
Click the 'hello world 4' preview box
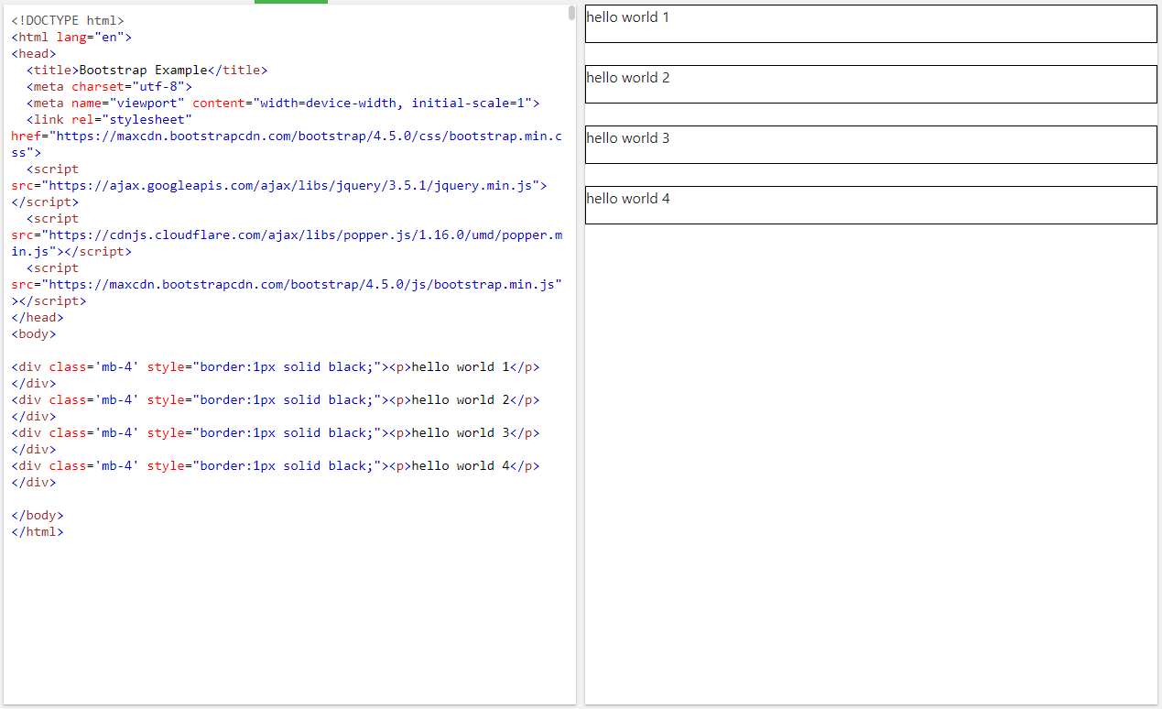[871, 205]
